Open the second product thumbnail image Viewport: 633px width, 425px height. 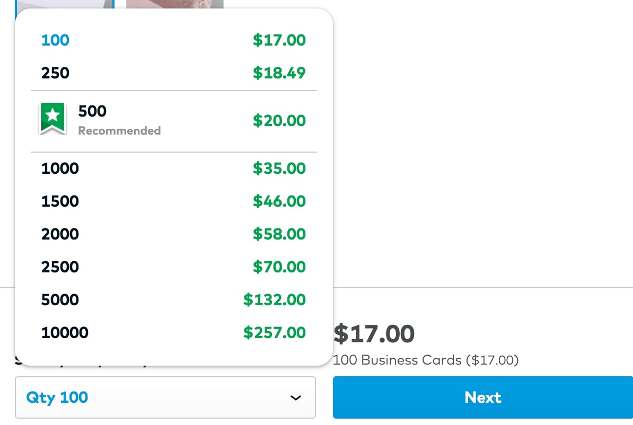click(175, 4)
